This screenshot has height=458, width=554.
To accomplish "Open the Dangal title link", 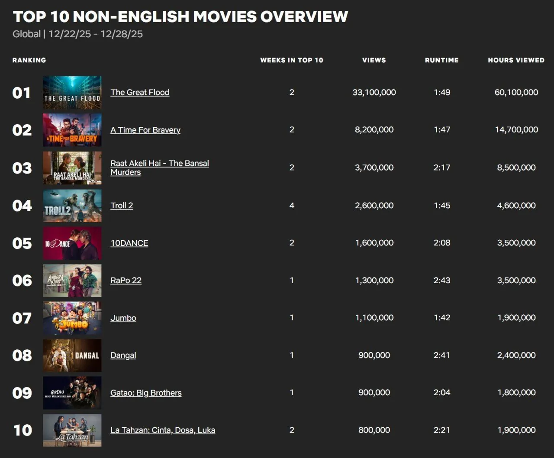I will click(123, 355).
